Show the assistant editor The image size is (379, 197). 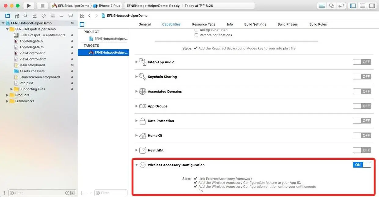click(332, 5)
